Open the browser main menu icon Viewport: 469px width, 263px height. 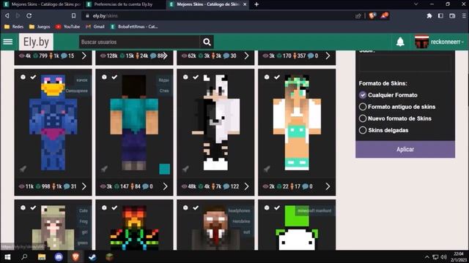tap(464, 15)
